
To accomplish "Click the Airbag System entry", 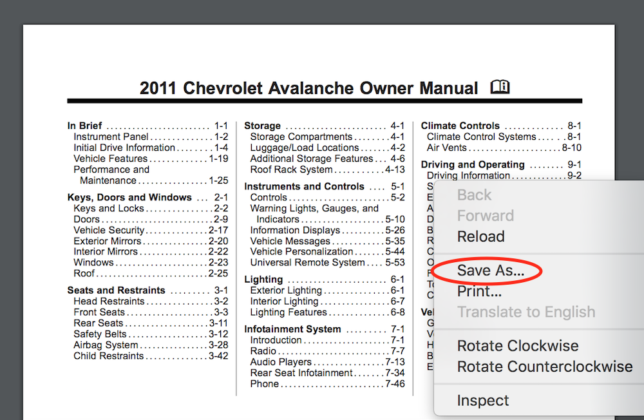I will click(106, 345).
